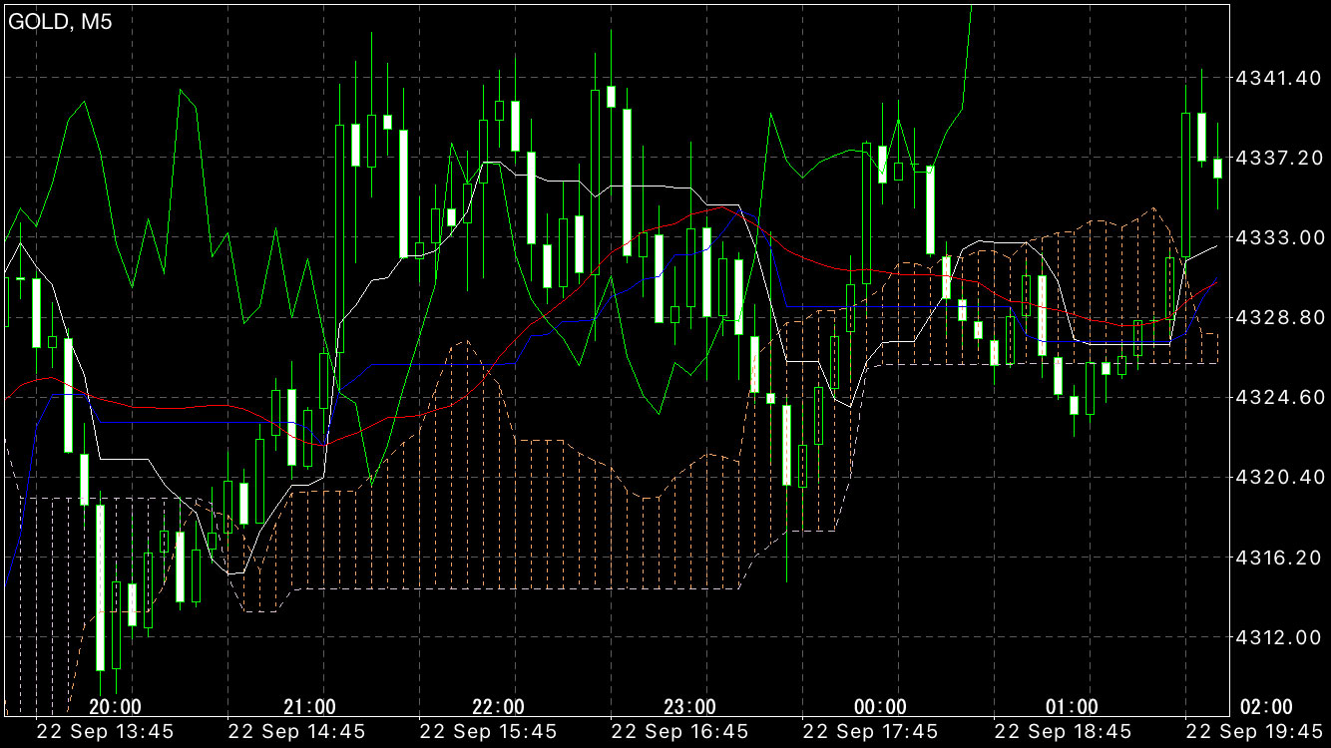Select the 4316.20 price level label
The height and width of the screenshot is (748, 1331).
[1278, 557]
